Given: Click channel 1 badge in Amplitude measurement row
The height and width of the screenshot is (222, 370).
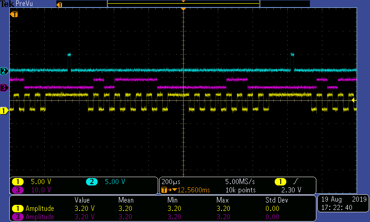Looking at the screenshot, I should point(18,209).
